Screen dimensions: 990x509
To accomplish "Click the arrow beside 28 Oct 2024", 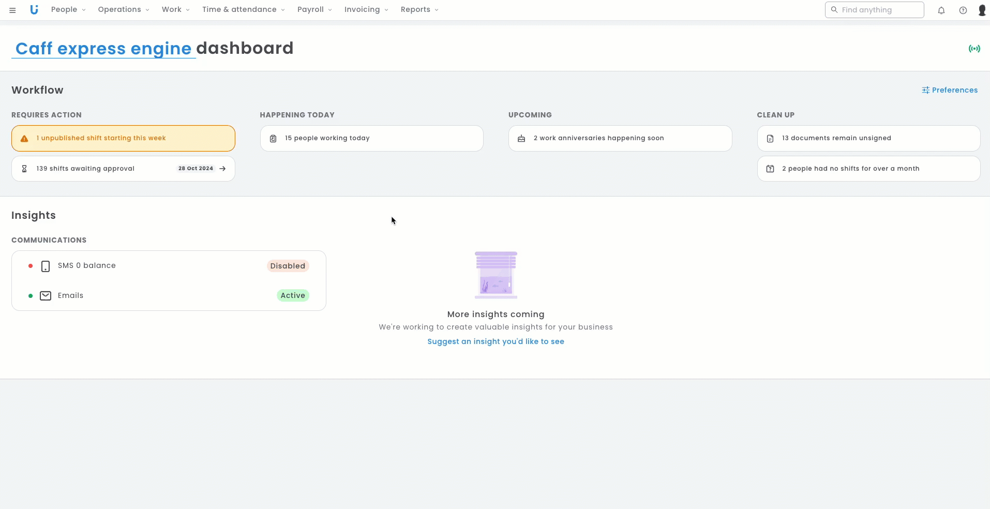I will [x=222, y=169].
